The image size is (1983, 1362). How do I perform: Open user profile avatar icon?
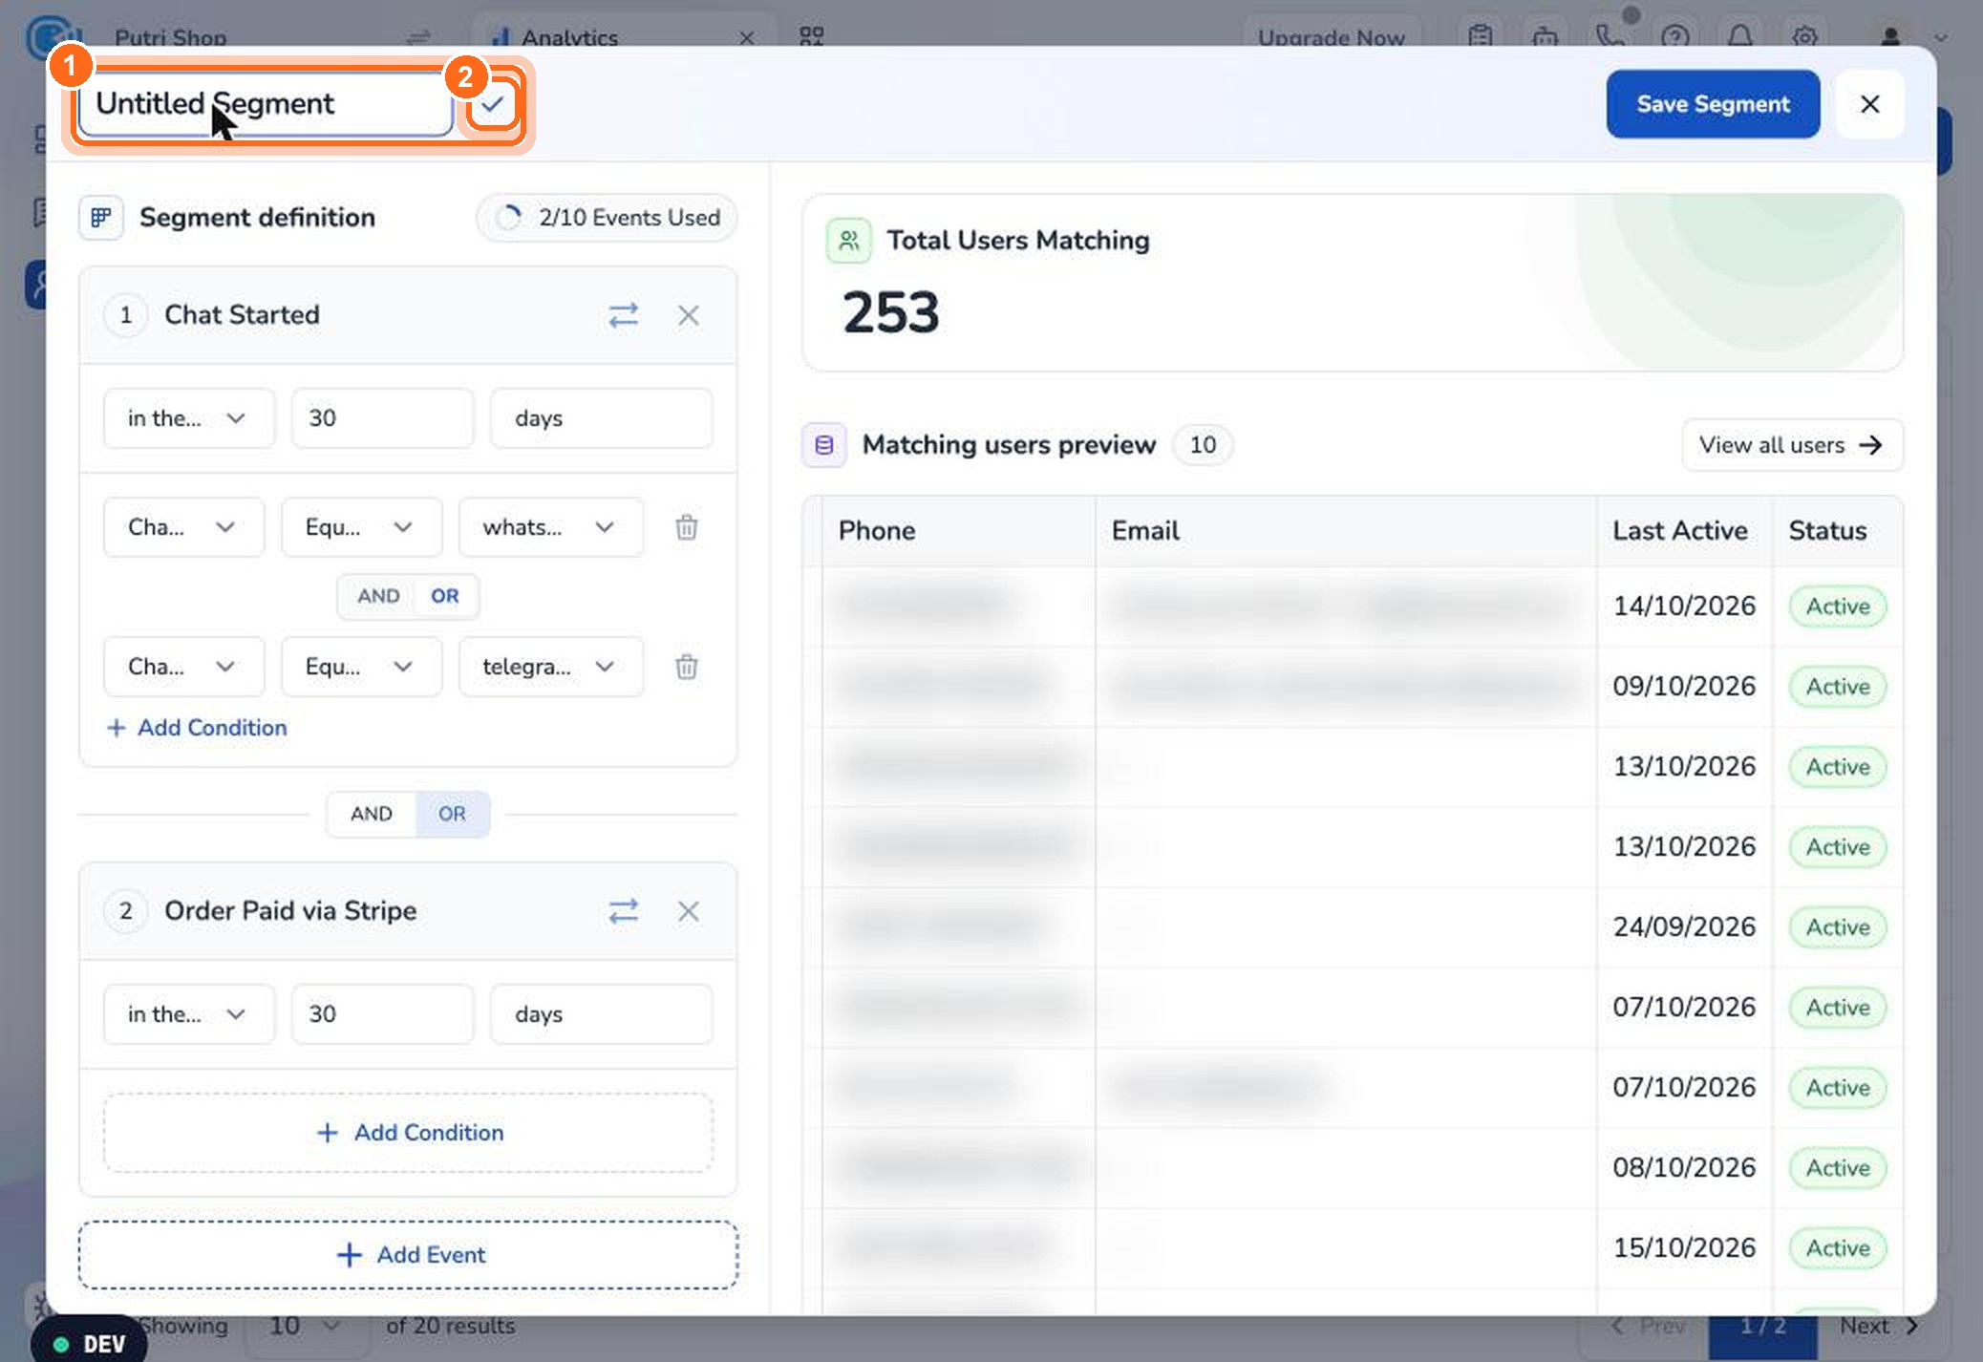click(x=1889, y=37)
